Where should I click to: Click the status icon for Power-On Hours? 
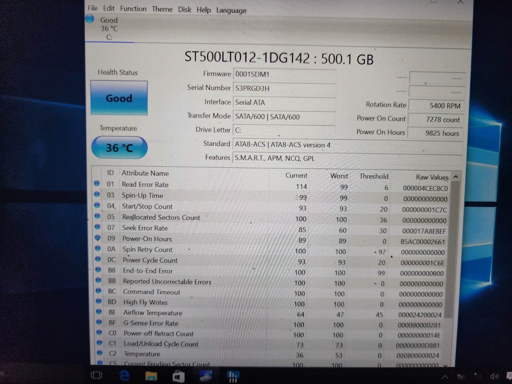click(x=98, y=238)
